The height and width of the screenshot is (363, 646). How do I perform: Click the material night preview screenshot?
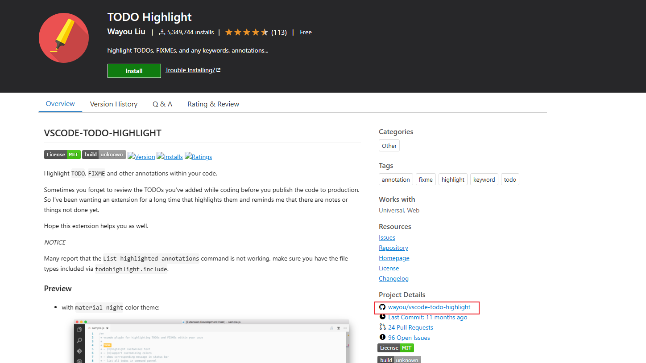[x=211, y=341]
